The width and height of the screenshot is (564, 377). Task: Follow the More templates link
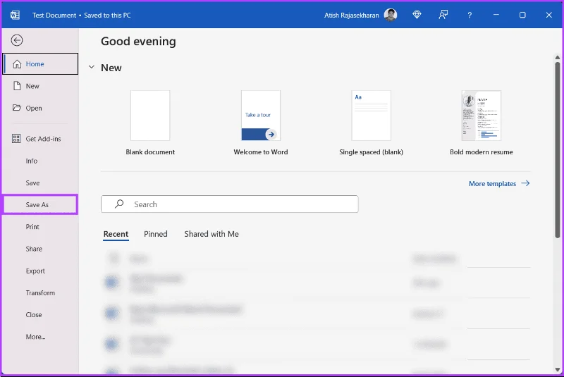499,184
